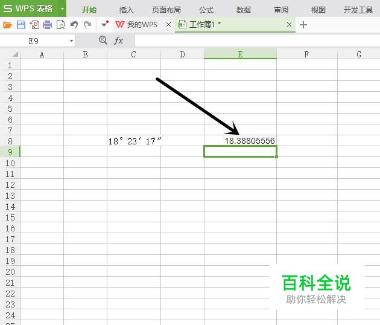Select column A header
This screenshot has width=380, height=325.
pyautogui.click(x=42, y=54)
